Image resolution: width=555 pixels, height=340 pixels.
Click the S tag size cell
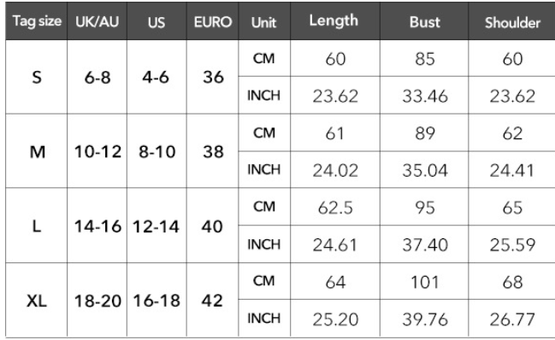point(37,77)
